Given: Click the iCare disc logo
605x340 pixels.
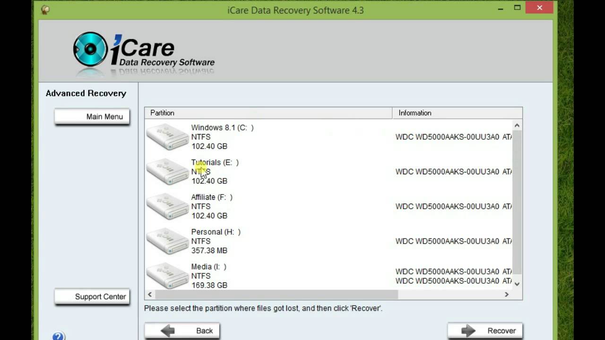Looking at the screenshot, I should pyautogui.click(x=90, y=49).
